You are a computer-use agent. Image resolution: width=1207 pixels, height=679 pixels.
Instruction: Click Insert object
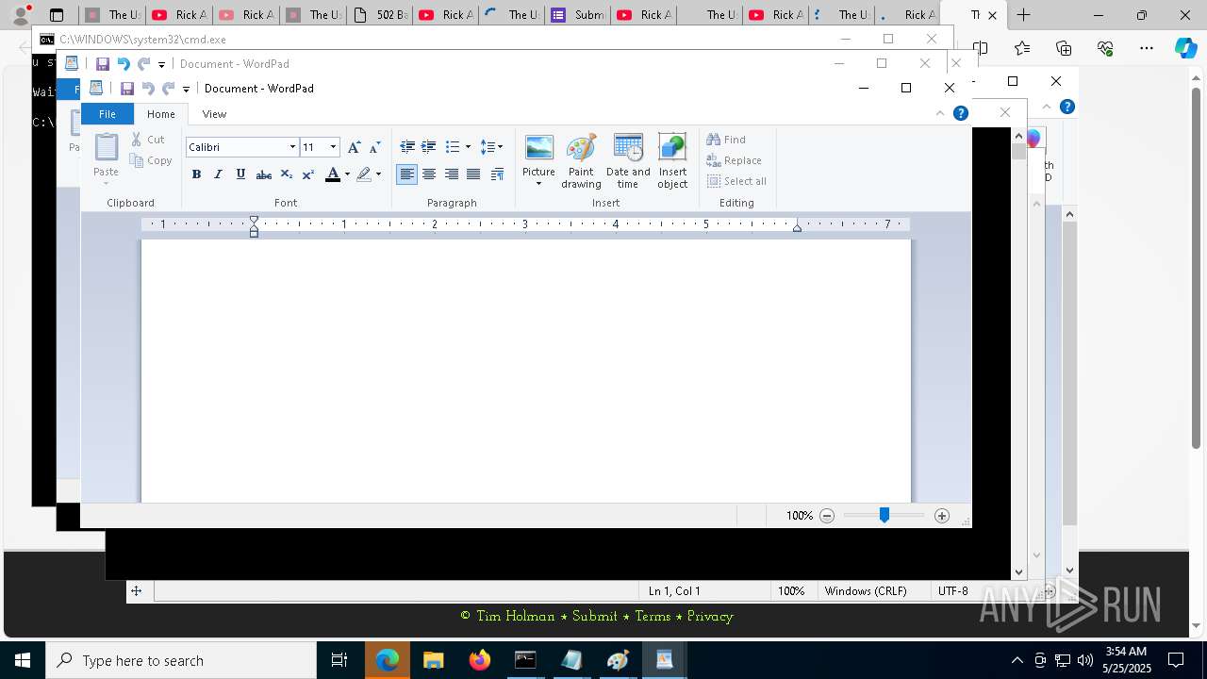click(672, 161)
